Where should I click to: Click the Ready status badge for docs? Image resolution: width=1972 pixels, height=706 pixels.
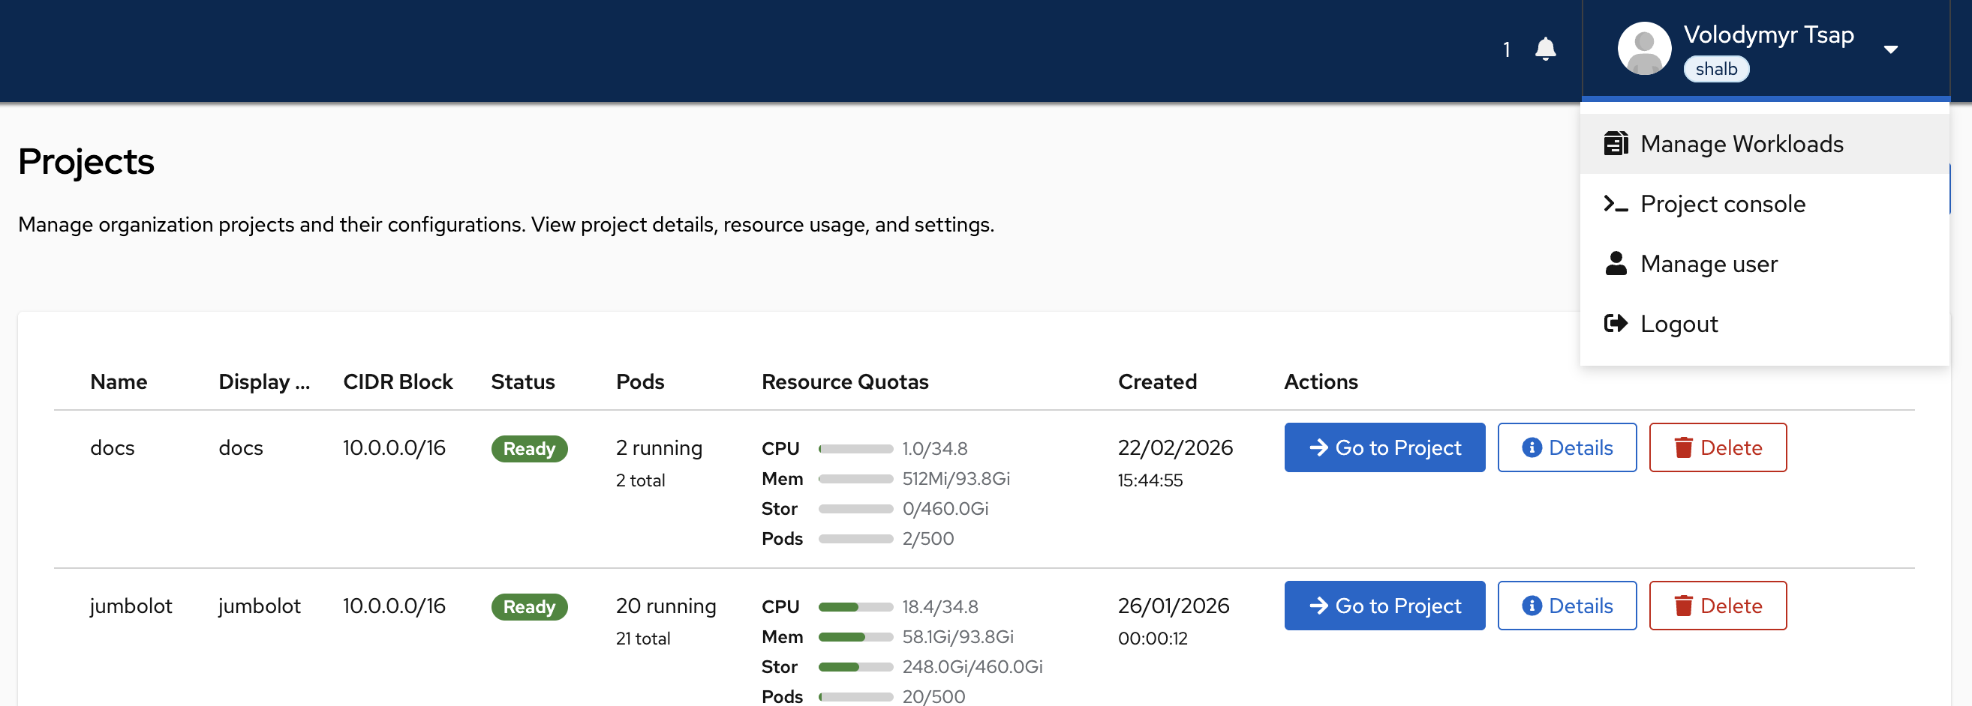(529, 449)
